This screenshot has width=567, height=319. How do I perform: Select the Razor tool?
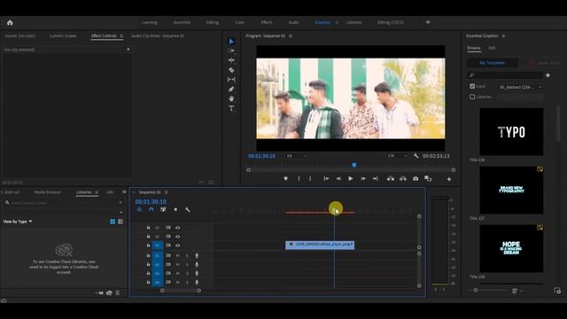[x=231, y=70]
